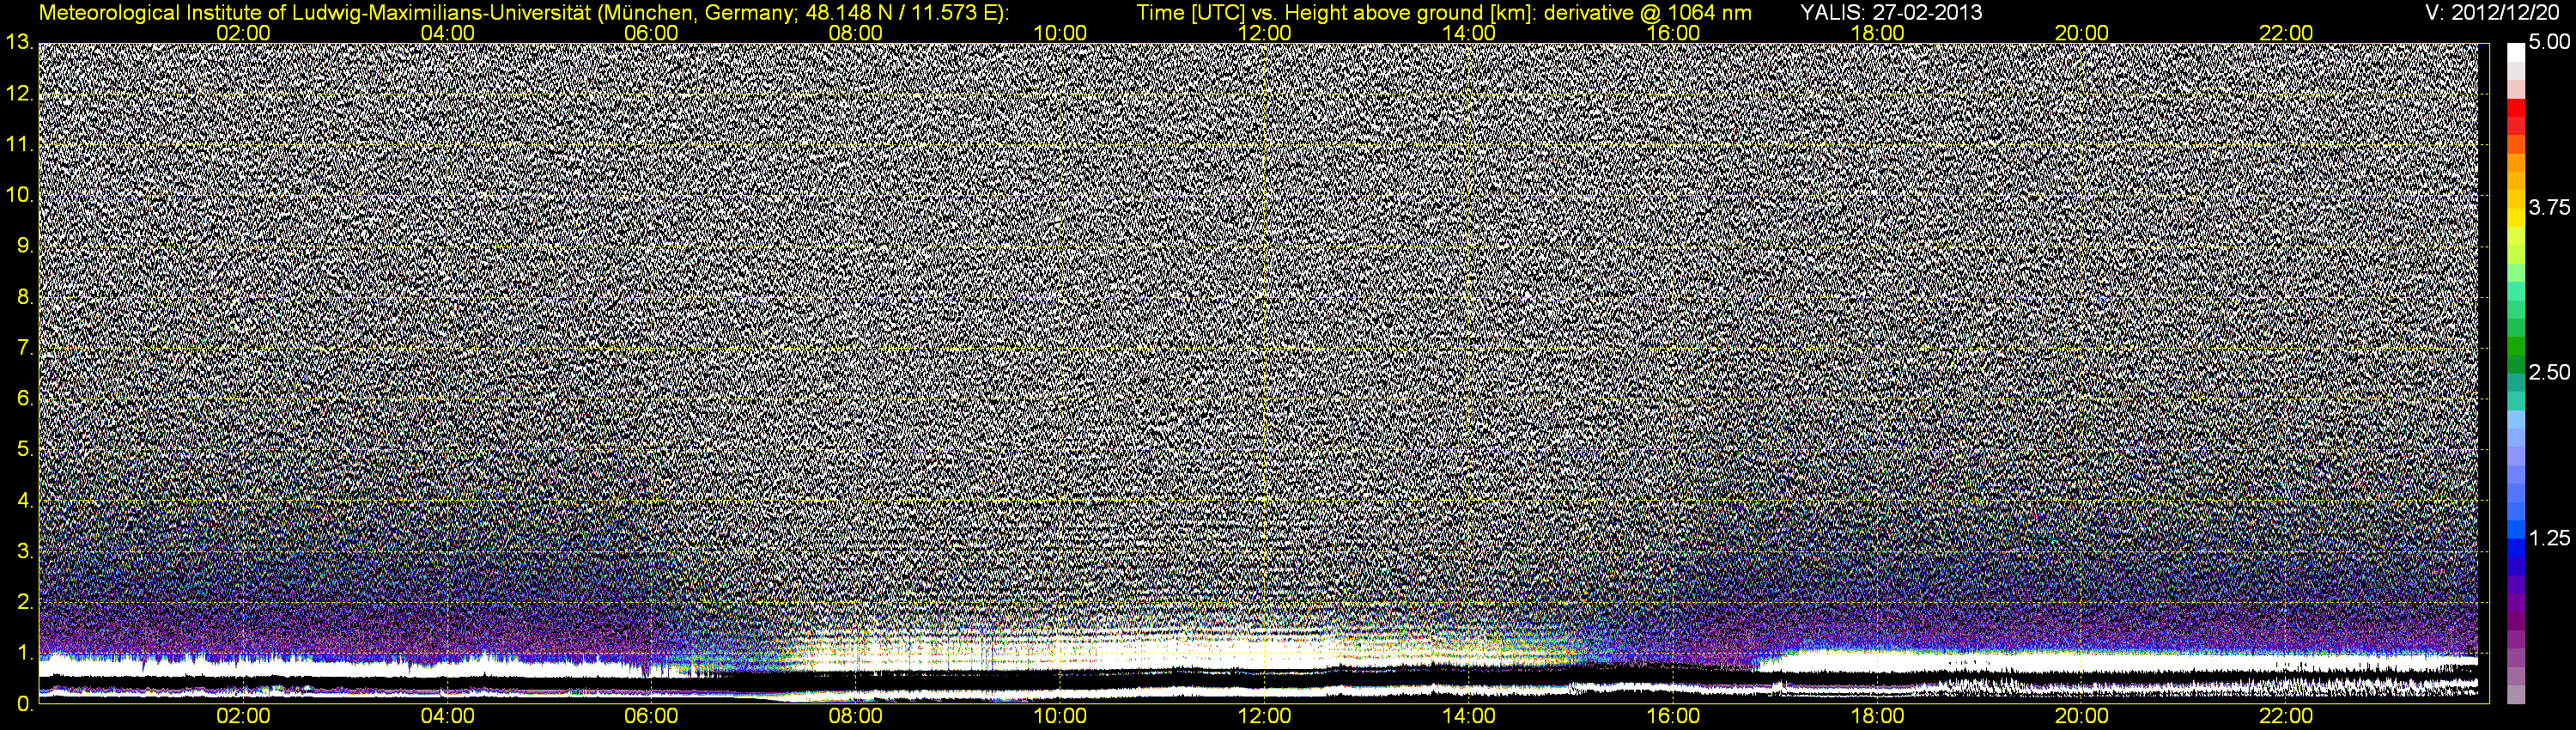Click the height axis label 11

[18, 145]
